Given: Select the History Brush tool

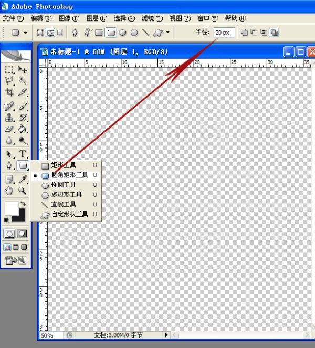Looking at the screenshot, I should click(22, 118).
